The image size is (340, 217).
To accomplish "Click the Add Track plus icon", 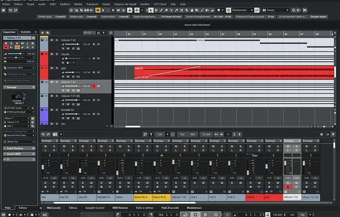I will [x=42, y=33].
